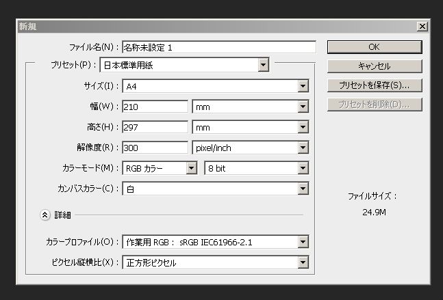Screen dimensions: 443x300
Task: Click the 幅(W) label
Action: coord(104,107)
